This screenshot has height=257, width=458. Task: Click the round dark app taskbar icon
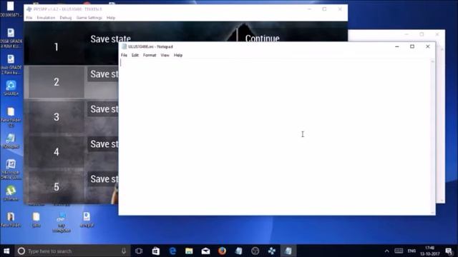click(x=255, y=251)
